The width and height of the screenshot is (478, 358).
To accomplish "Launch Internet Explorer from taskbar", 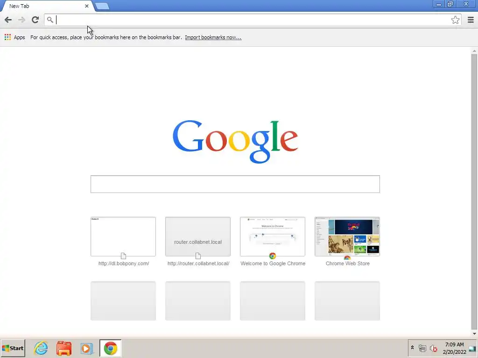I will 41,348.
